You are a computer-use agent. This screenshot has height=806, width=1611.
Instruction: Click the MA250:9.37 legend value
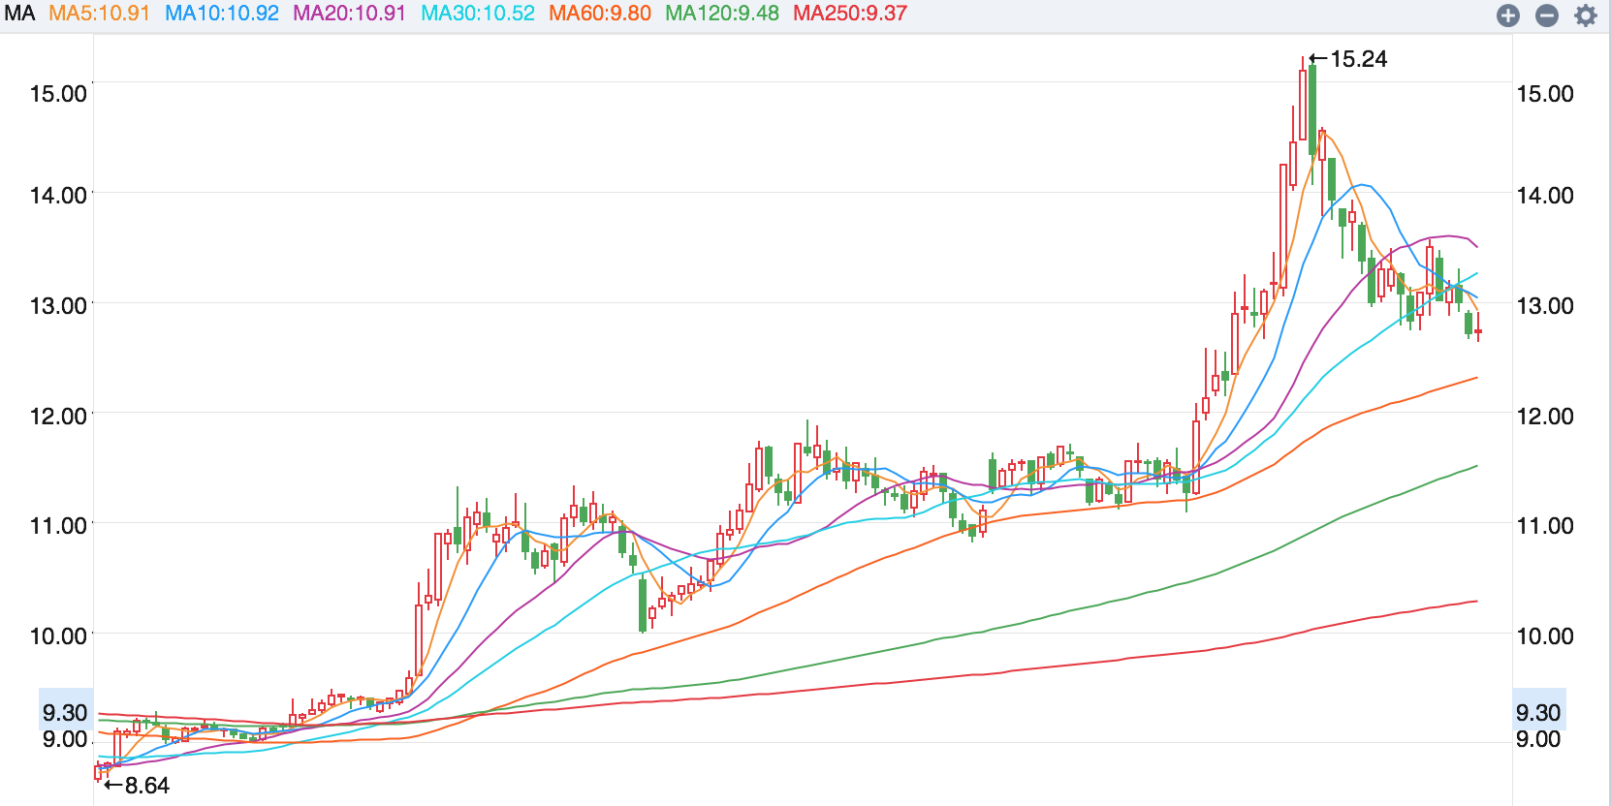(850, 14)
